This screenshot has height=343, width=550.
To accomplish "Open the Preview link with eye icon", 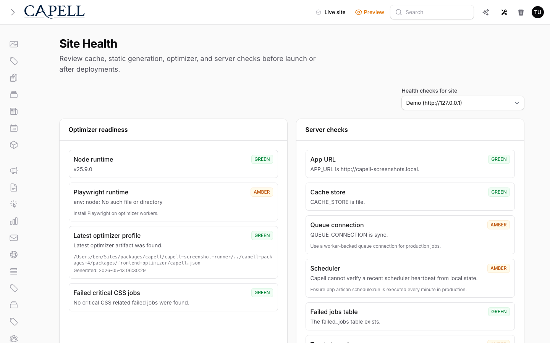I will pyautogui.click(x=369, y=12).
